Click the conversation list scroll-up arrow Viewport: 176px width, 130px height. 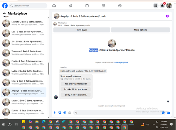tap(48, 18)
